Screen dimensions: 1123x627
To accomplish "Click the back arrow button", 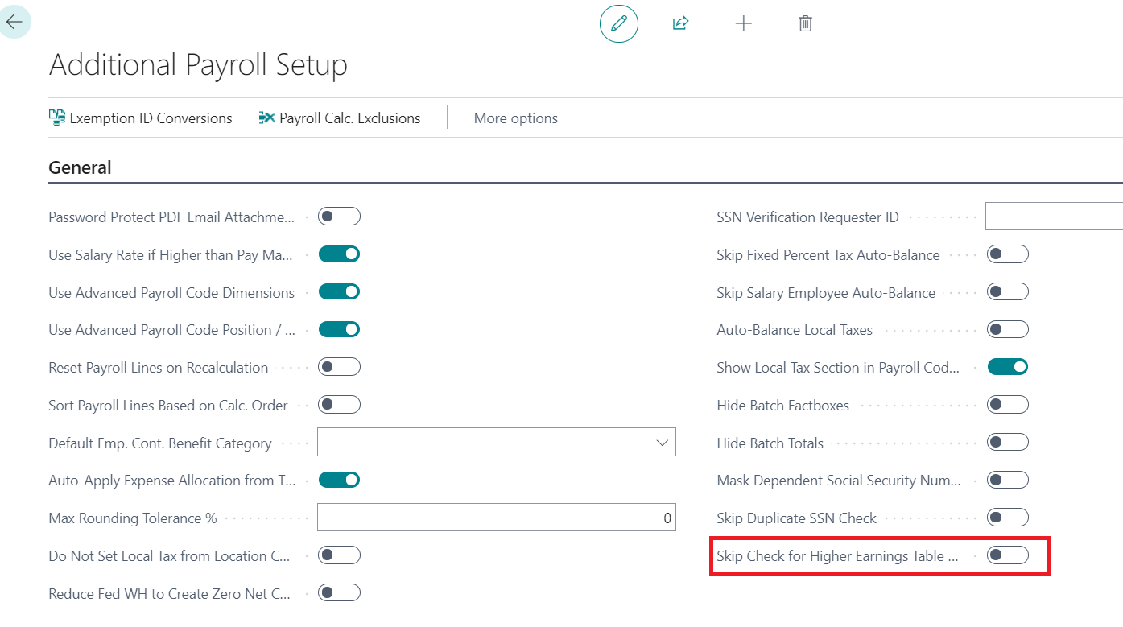I will (14, 22).
